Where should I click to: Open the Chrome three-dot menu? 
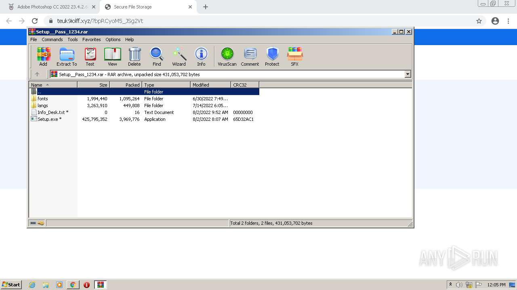[x=508, y=21]
